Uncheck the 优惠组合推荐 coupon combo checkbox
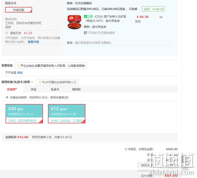Screen dimensions: 197x178 [7, 97]
